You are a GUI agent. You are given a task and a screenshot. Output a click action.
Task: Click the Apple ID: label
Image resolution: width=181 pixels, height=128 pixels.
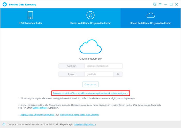71,66
